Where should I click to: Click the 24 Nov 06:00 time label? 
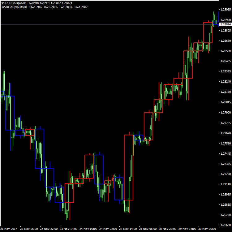[88, 229]
